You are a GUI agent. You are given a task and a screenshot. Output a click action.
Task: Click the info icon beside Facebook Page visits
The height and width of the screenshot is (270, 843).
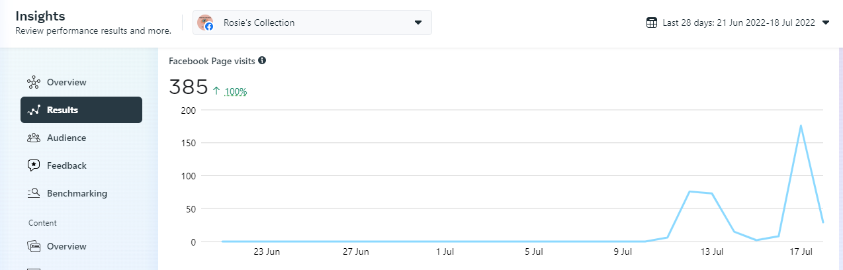coord(262,61)
